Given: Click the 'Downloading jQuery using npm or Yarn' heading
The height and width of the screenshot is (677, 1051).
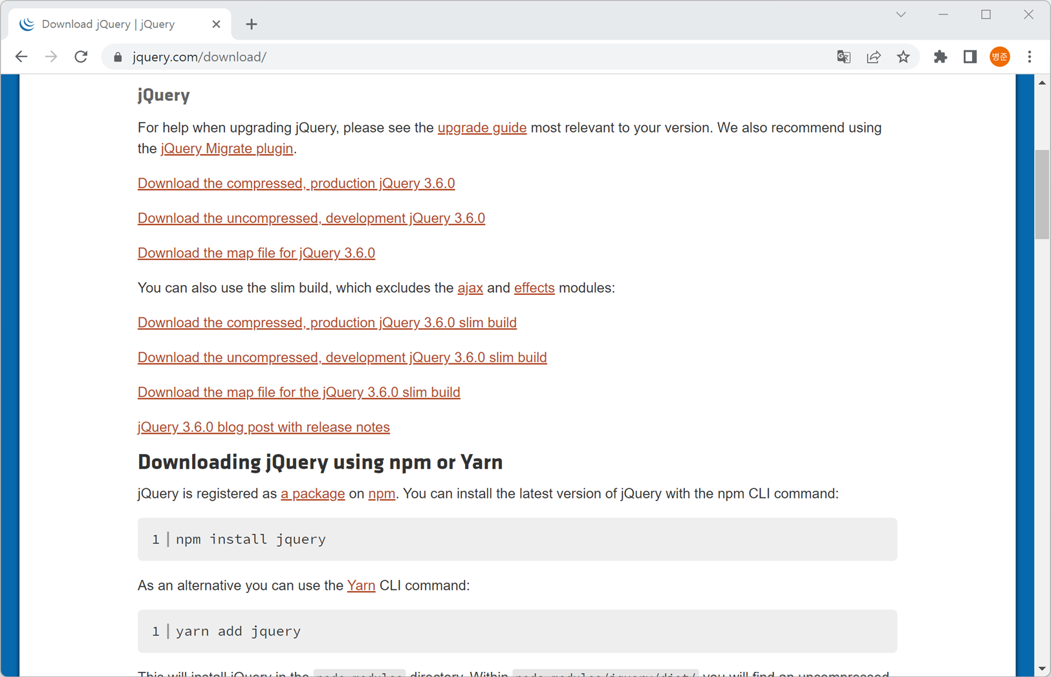Looking at the screenshot, I should coord(320,462).
